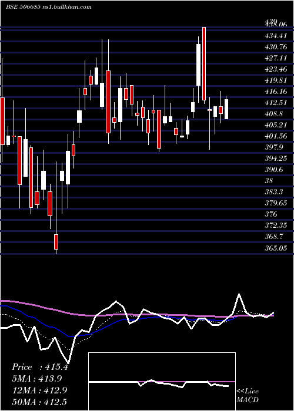The width and height of the screenshot is (294, 411).
Task: Click the 423.46 price axis label
Action: pyautogui.click(x=277, y=69)
